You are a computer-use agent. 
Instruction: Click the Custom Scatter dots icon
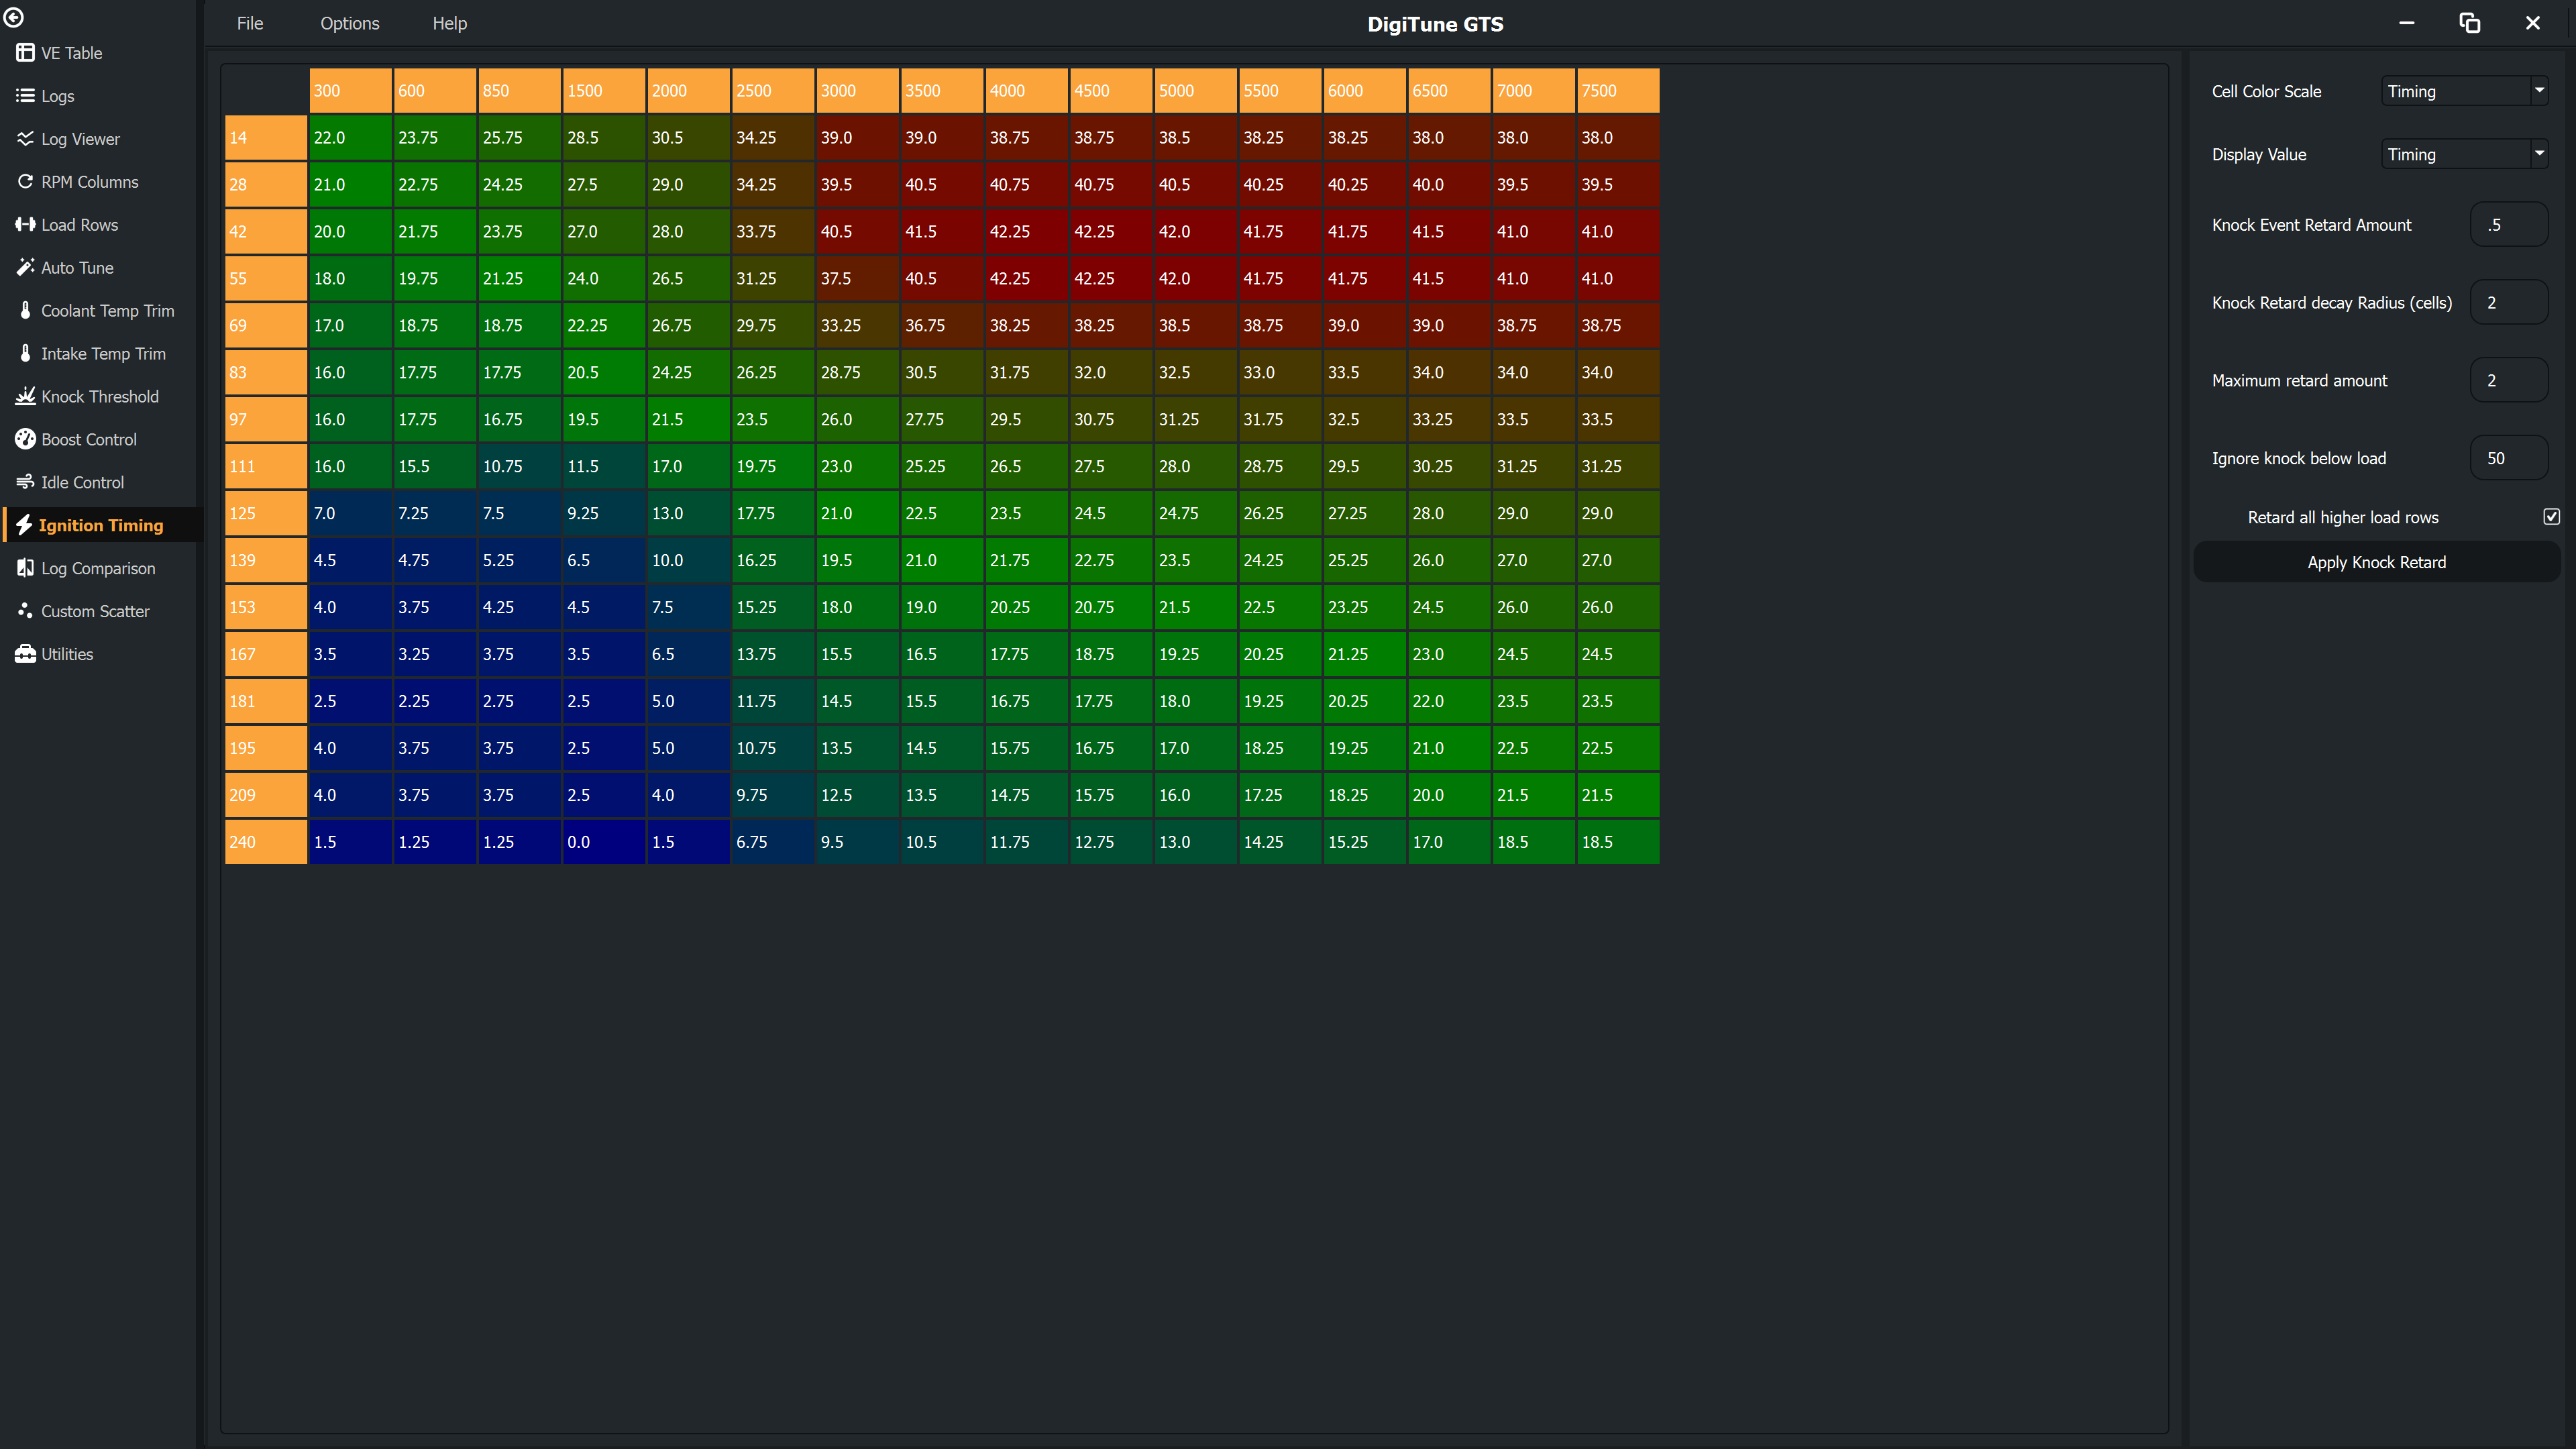coord(25,611)
